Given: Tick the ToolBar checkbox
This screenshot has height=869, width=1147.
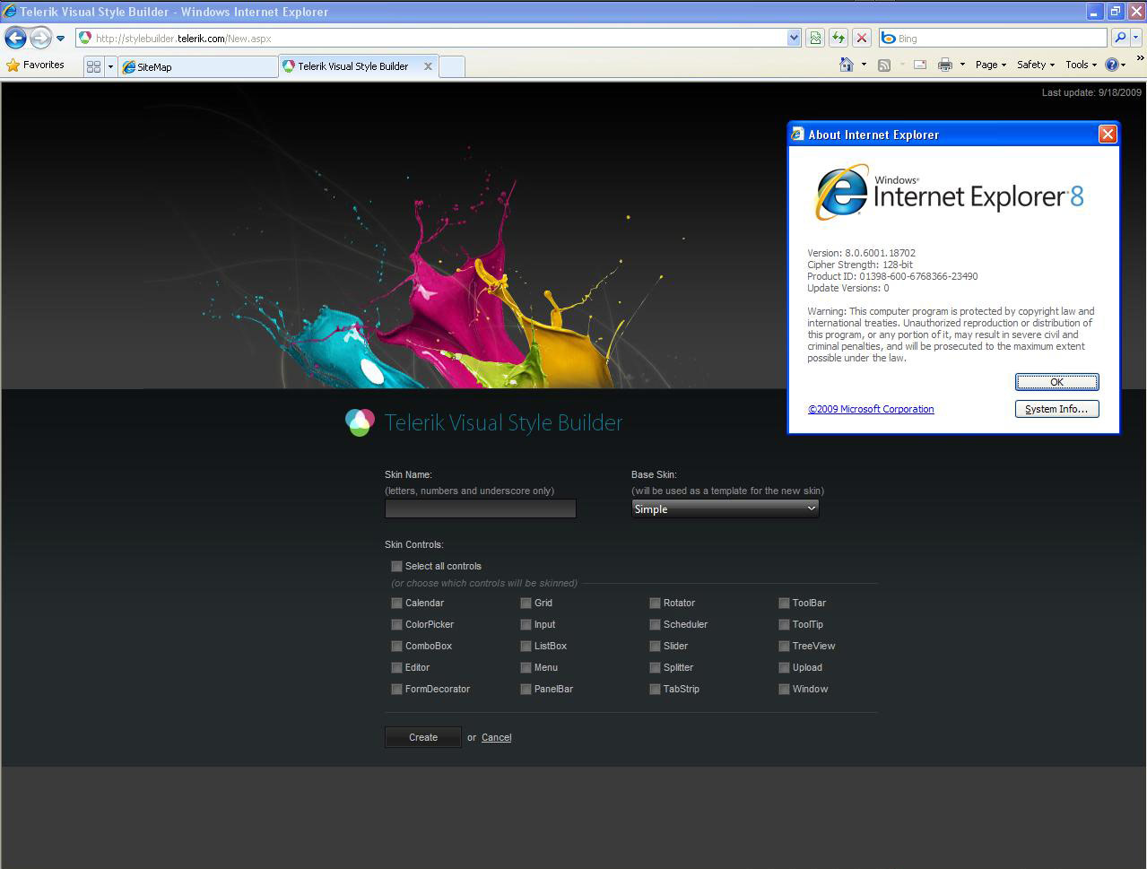Looking at the screenshot, I should [x=784, y=603].
